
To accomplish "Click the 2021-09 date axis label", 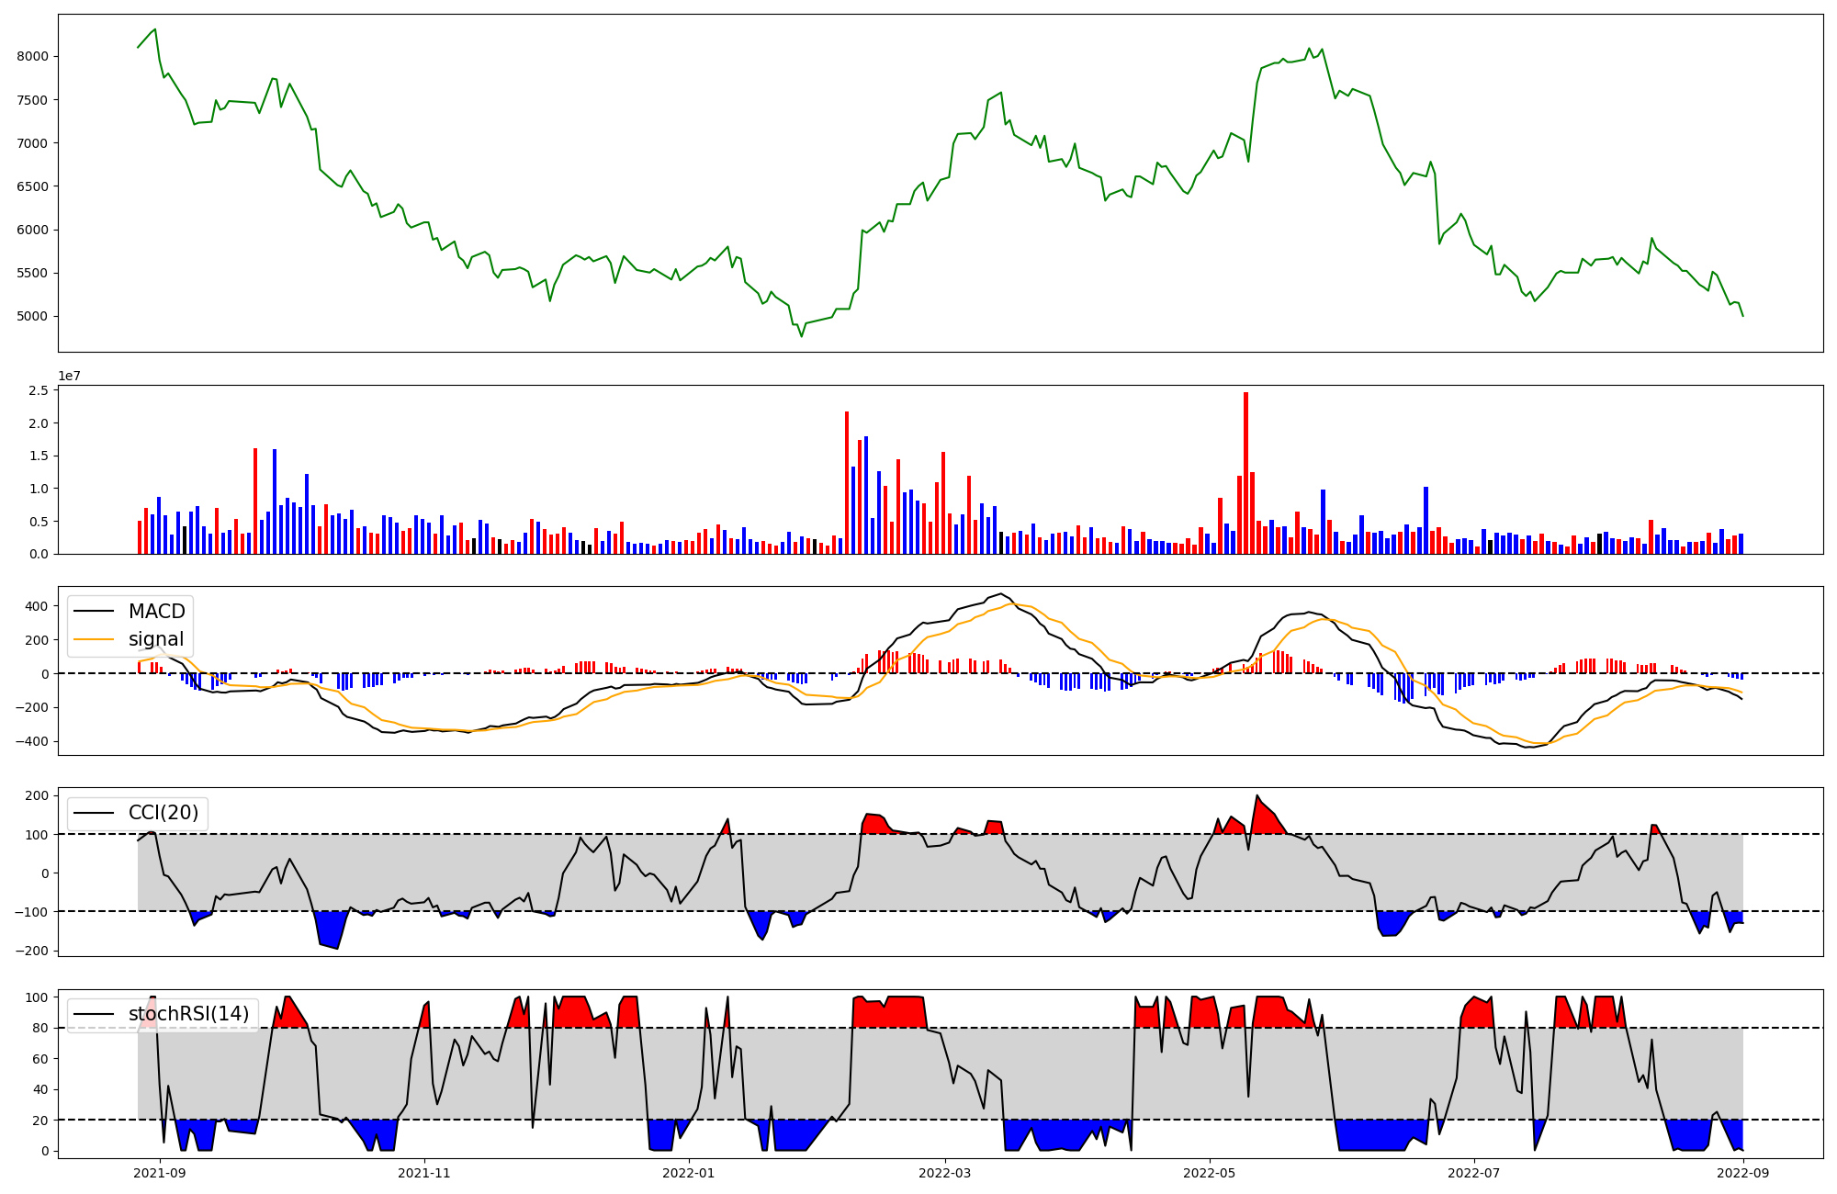I will 160,1173.
